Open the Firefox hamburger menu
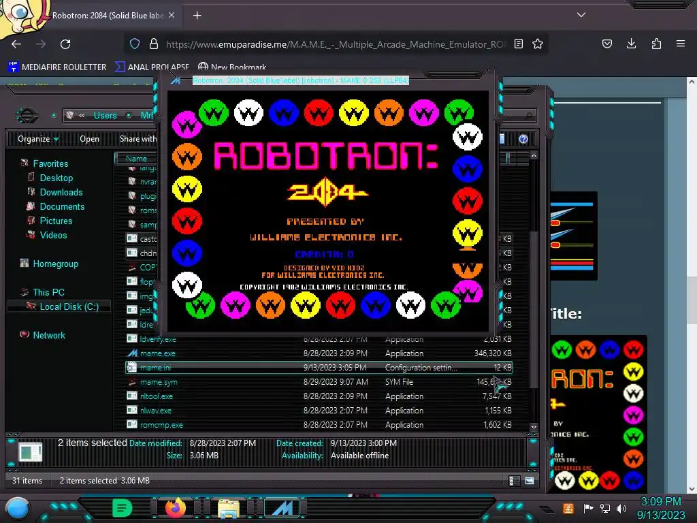This screenshot has height=523, width=697. point(681,44)
